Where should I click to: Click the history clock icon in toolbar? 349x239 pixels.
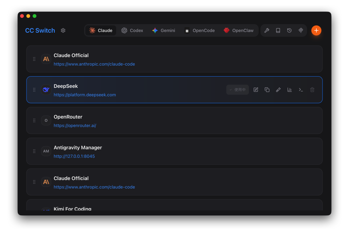coord(289,30)
